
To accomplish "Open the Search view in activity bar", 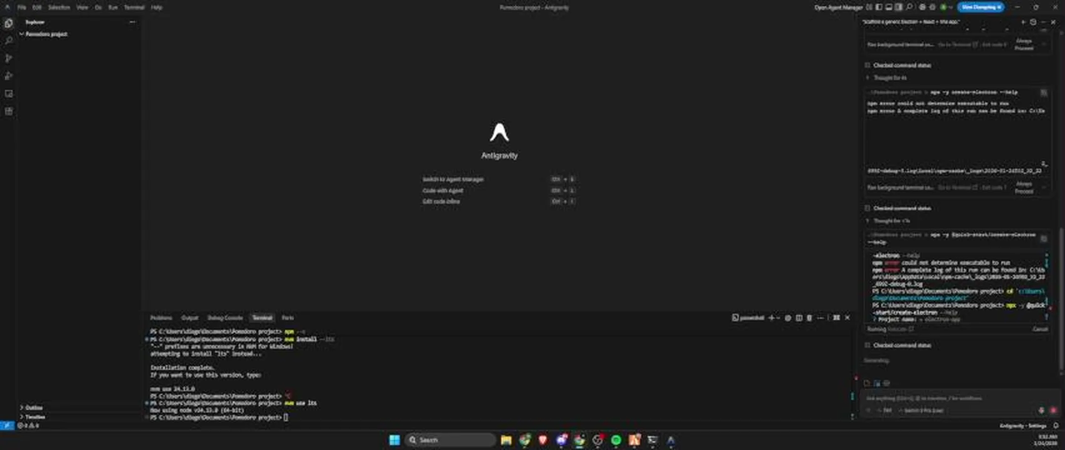I will [x=9, y=41].
